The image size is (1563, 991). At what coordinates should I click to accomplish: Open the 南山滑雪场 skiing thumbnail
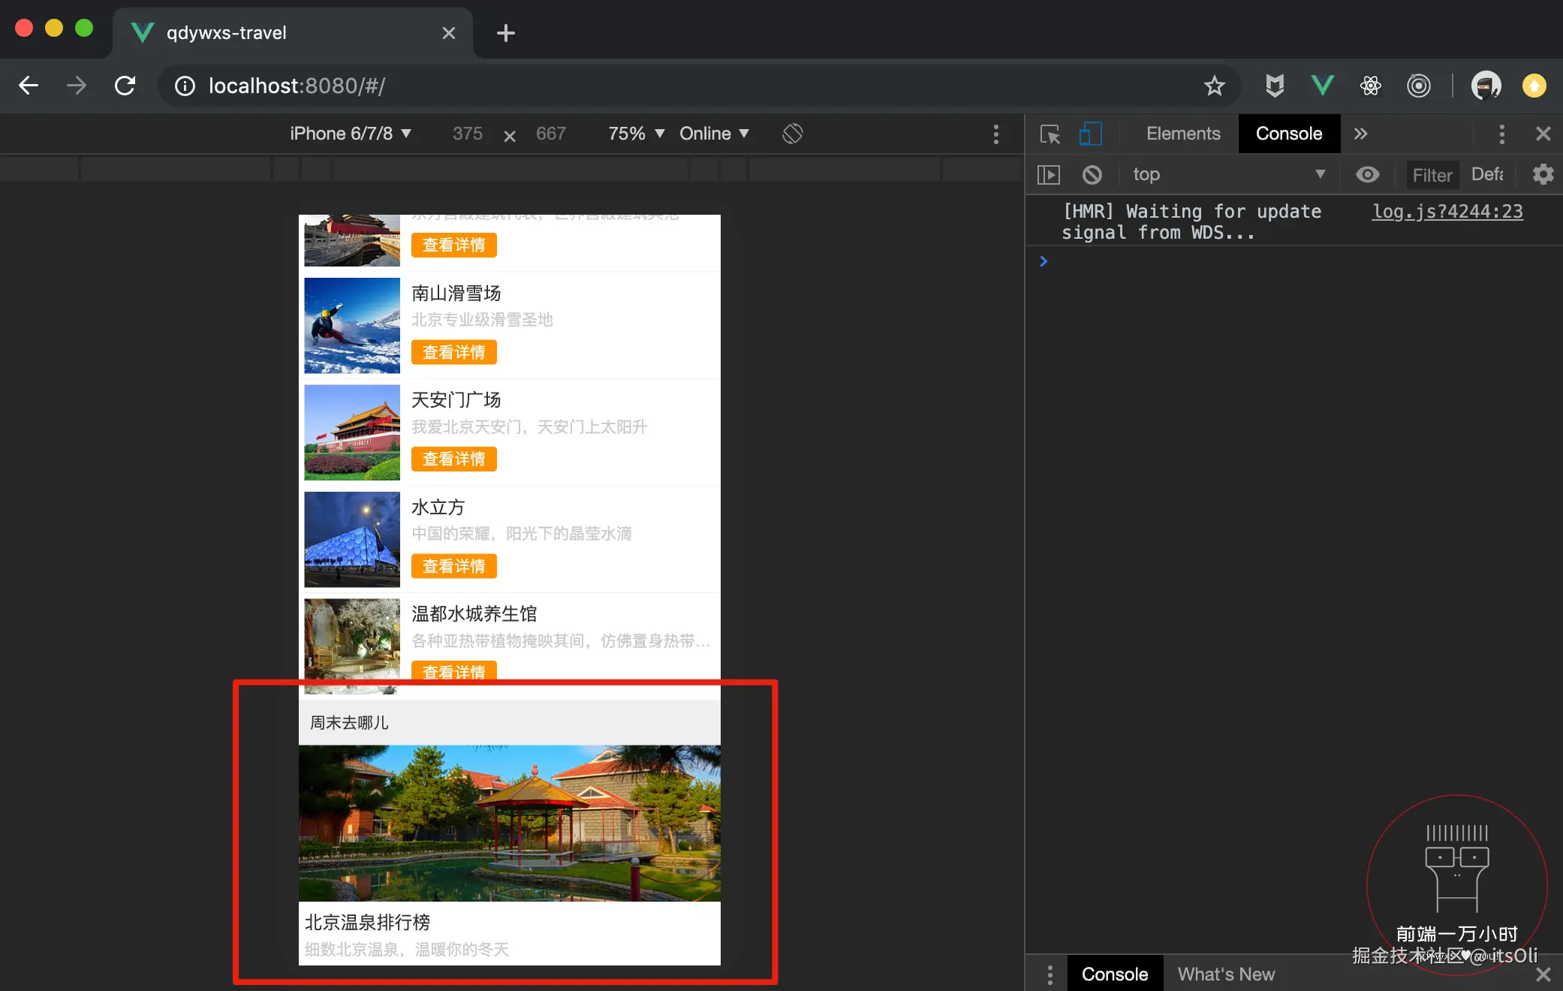352,325
